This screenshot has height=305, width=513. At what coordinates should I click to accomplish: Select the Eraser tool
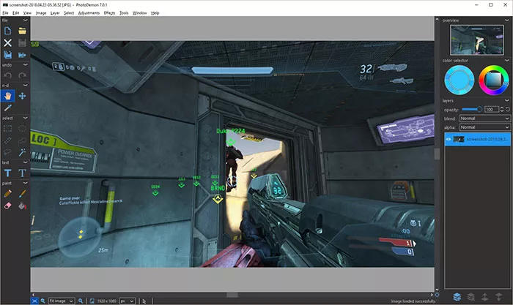click(x=7, y=206)
